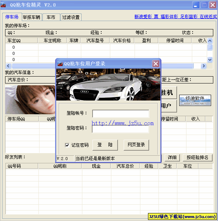Click the car icon in login dialog title

click(x=60, y=64)
